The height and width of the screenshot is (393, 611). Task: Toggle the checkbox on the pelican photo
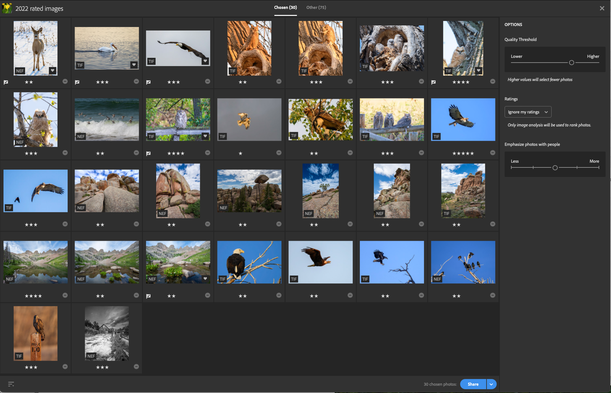tap(77, 82)
